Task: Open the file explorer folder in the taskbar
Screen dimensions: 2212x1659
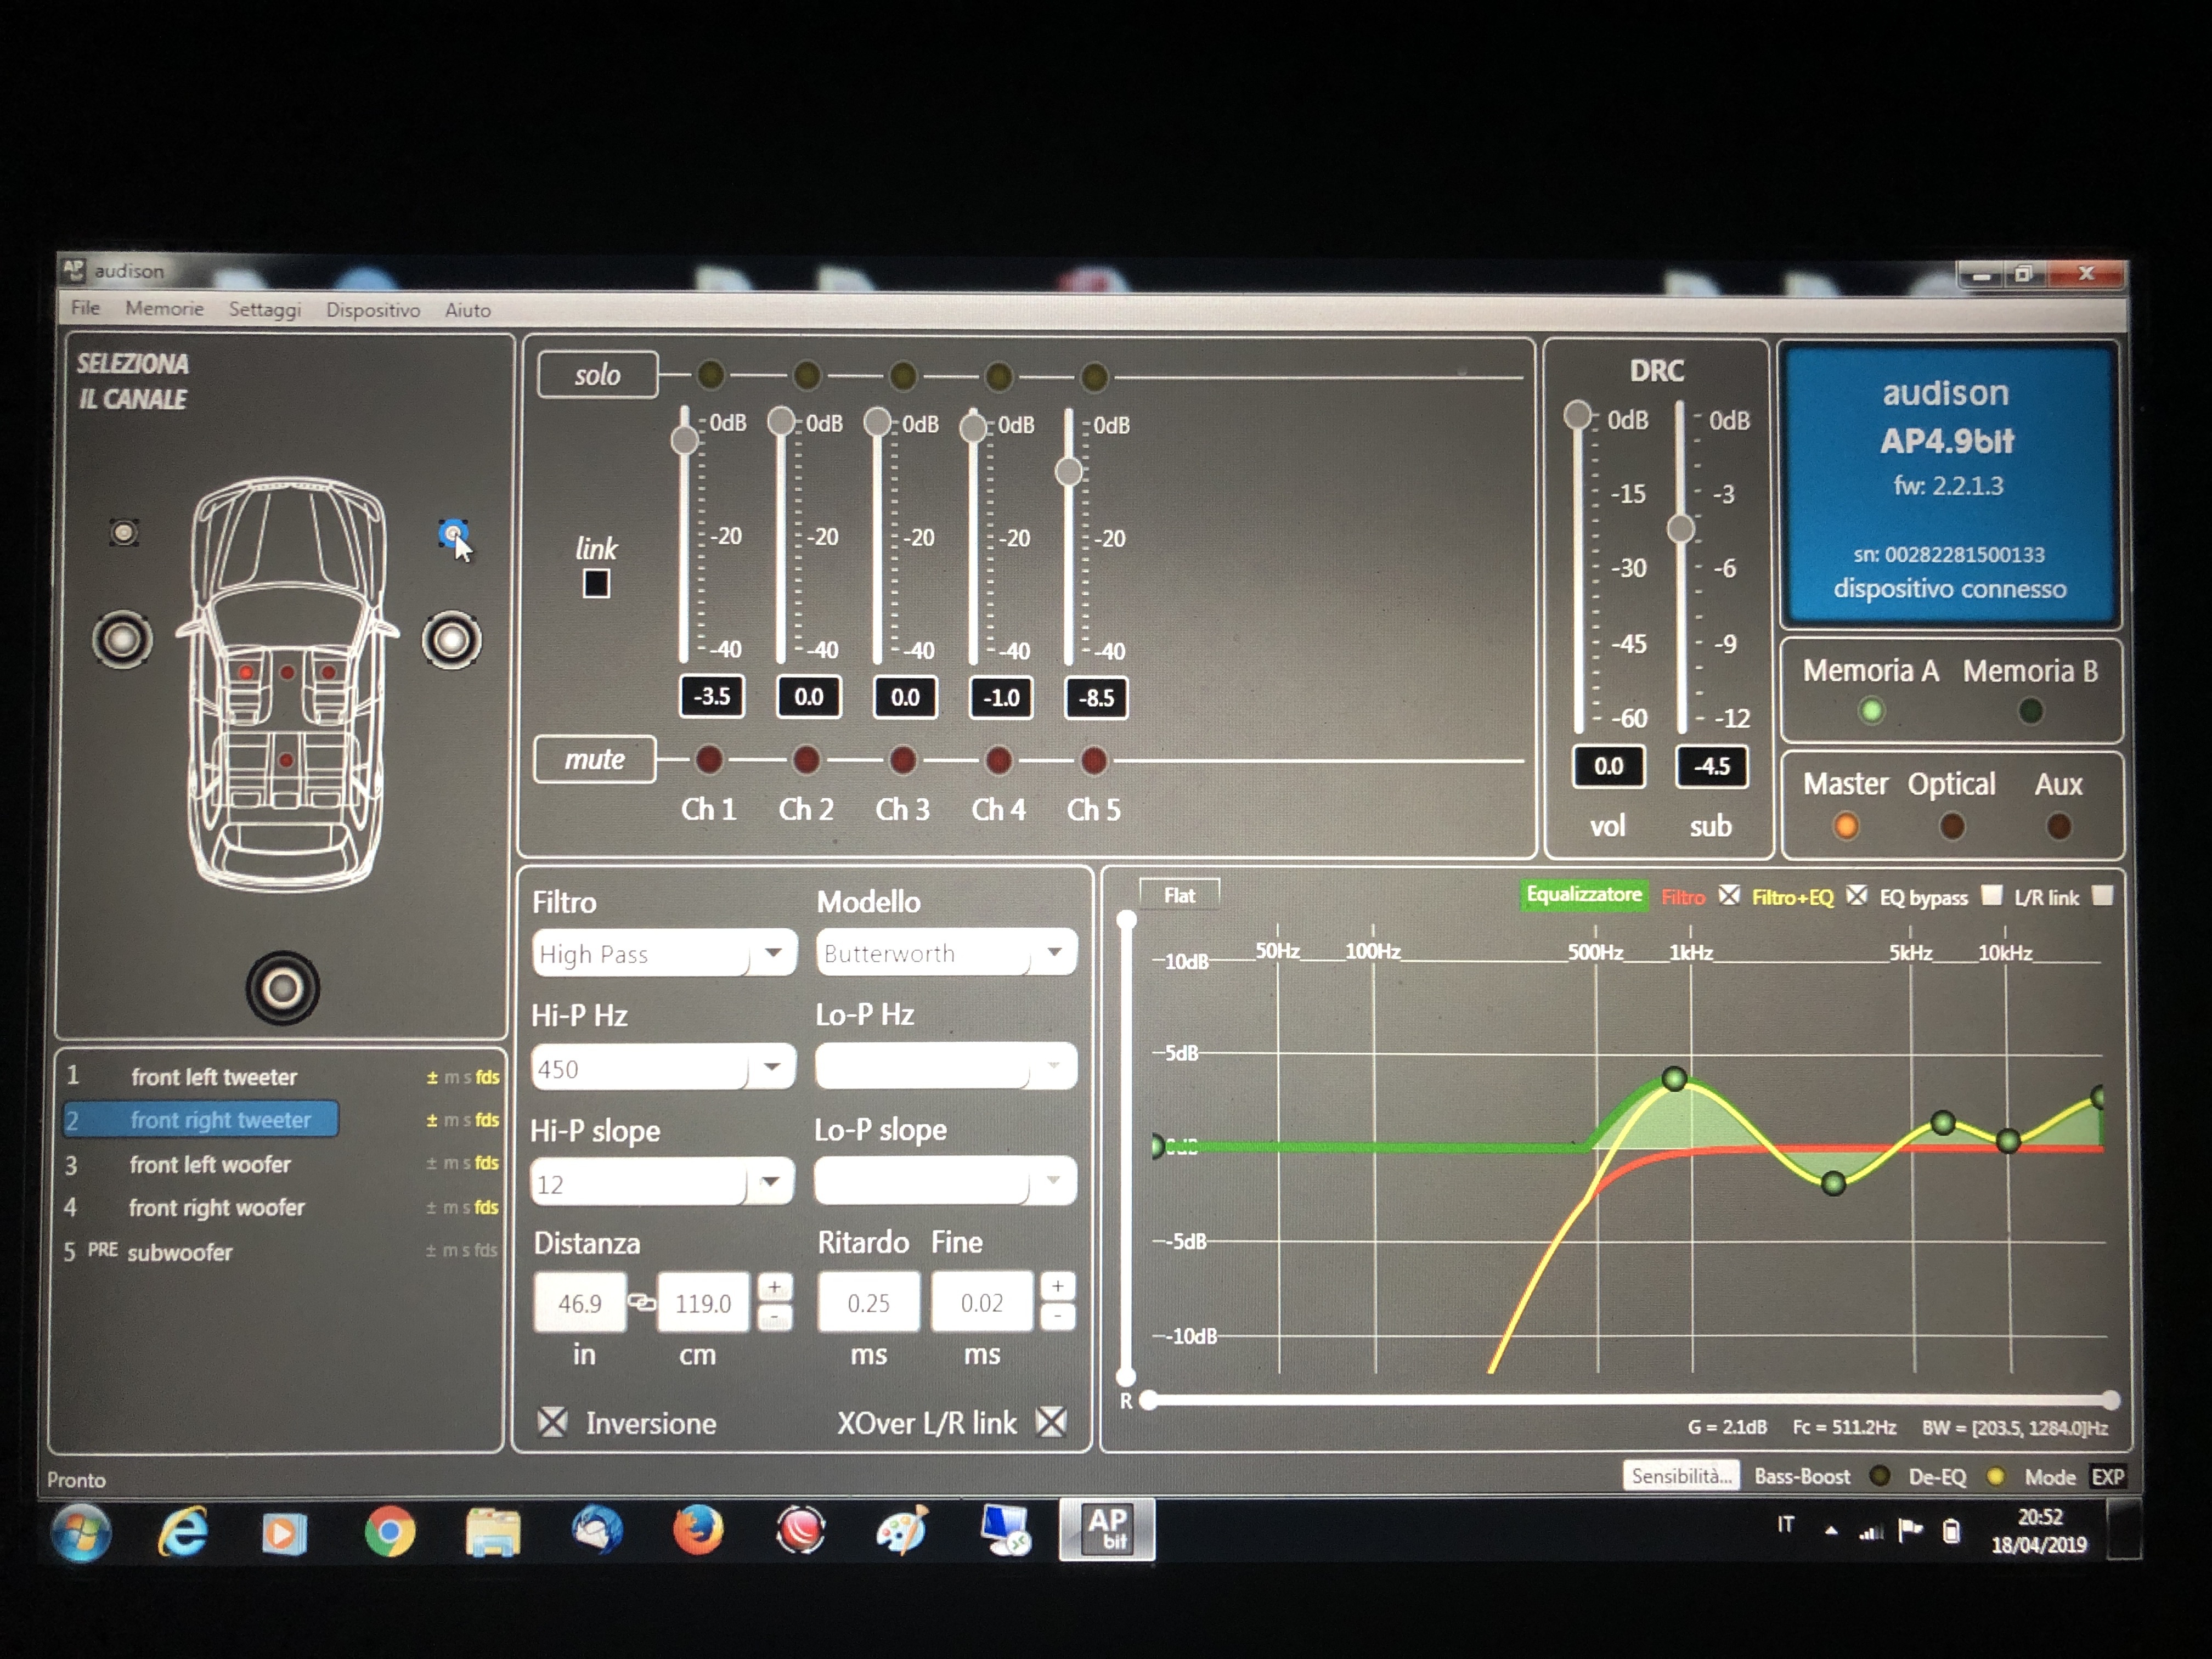Action: click(x=492, y=1532)
